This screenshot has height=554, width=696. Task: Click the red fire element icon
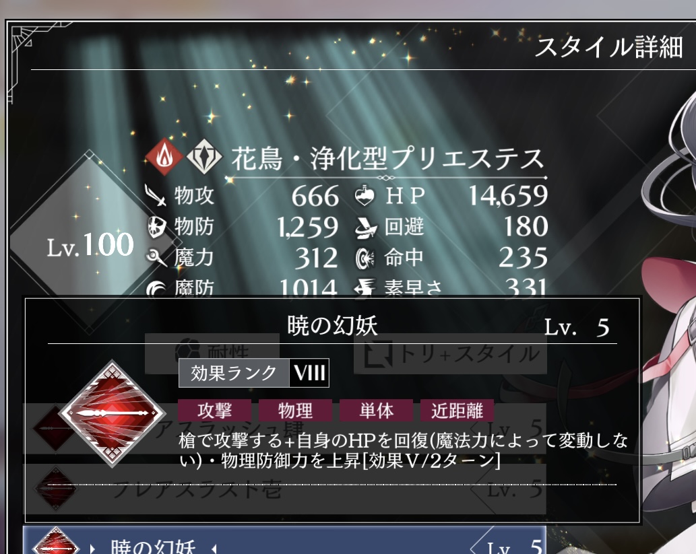point(164,157)
